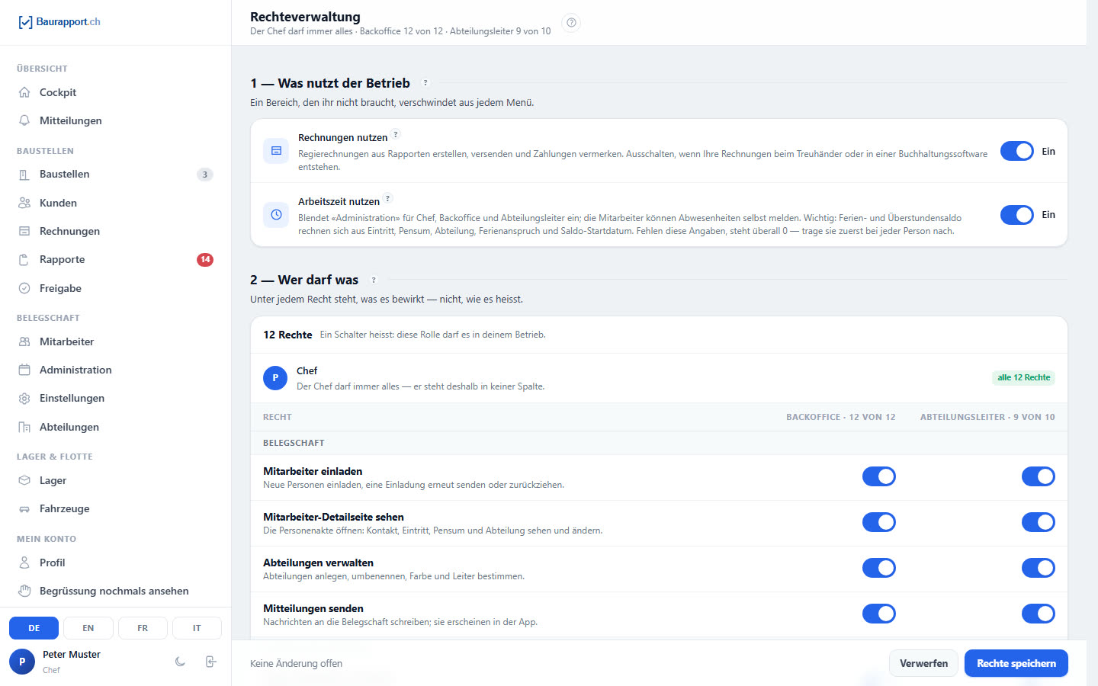Switch language to FR
1098x686 pixels.
tap(143, 628)
